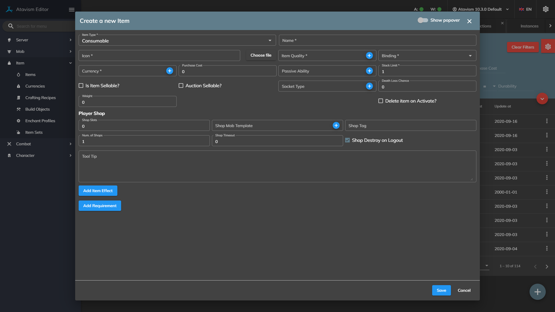Click the Add Item Effect button
555x312 pixels.
click(98, 191)
